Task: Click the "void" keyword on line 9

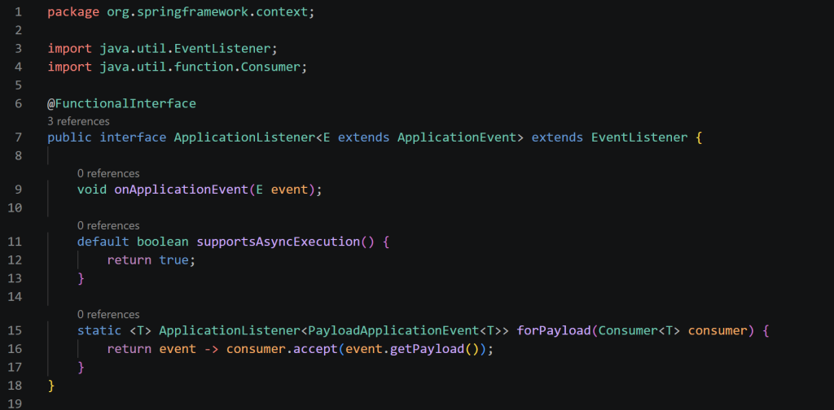Action: point(92,190)
